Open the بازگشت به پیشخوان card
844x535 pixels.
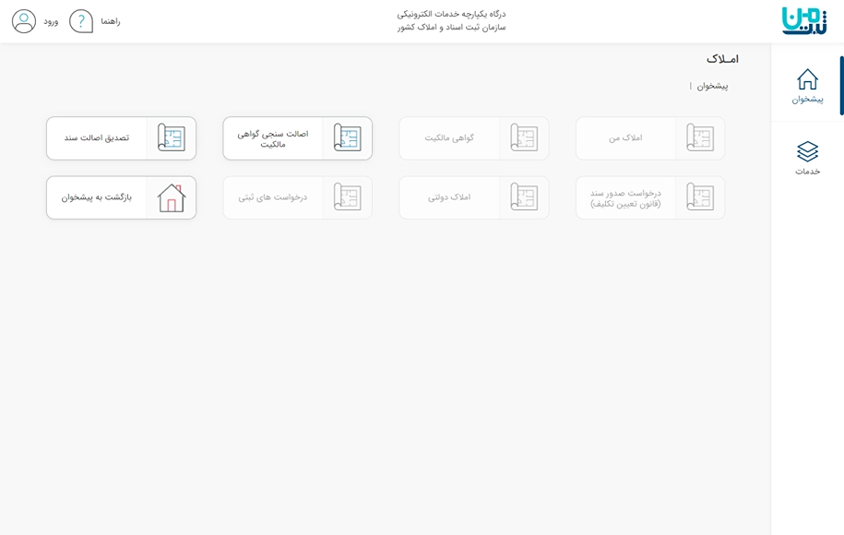point(120,196)
